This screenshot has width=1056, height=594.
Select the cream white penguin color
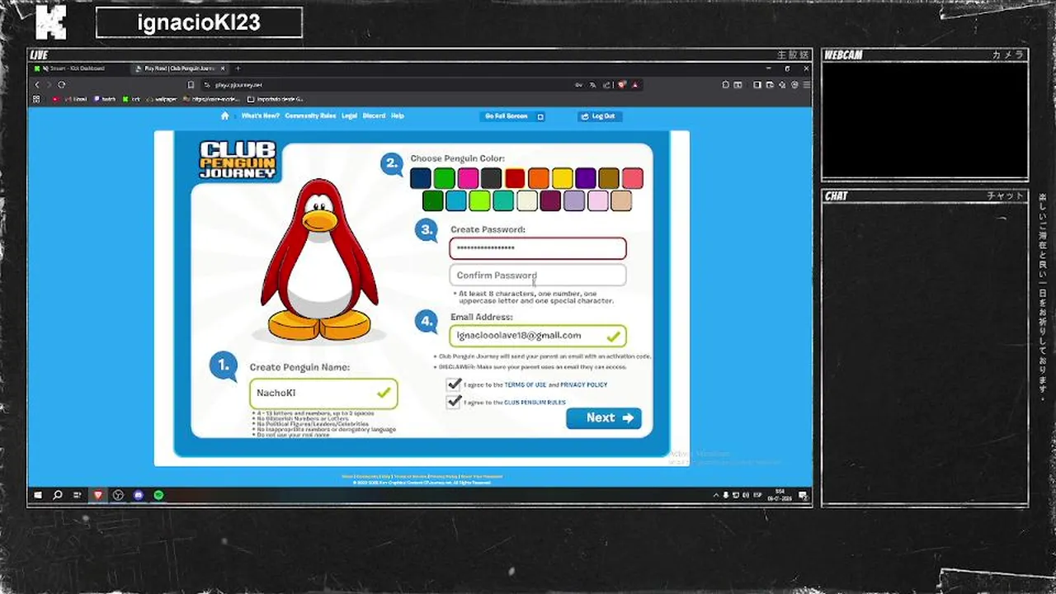[526, 200]
